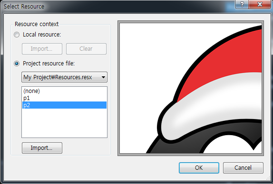Viewport: 273px width, 184px height.
Task: Click the Import button under Local resource
Action: click(x=42, y=49)
